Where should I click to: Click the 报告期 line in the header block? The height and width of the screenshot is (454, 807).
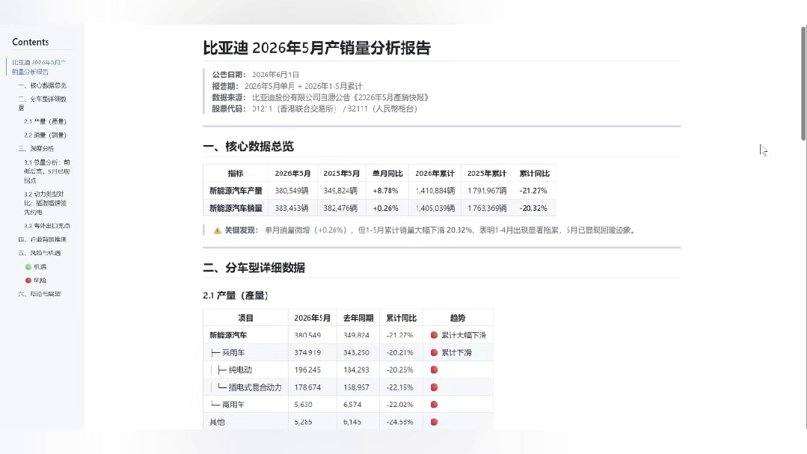tap(287, 86)
